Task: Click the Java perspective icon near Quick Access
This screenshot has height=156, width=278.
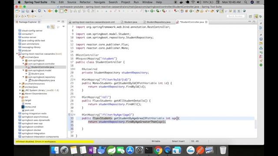Action: pos(256,16)
